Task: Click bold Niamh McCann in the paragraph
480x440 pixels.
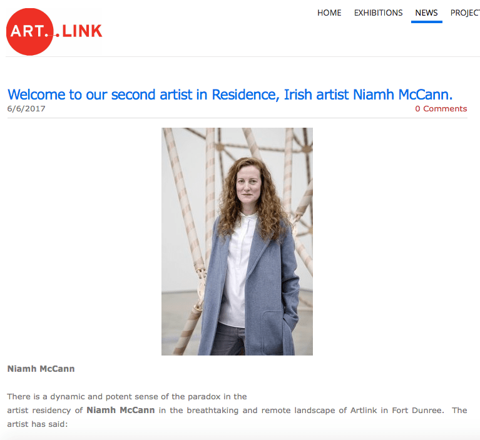Action: 121,410
